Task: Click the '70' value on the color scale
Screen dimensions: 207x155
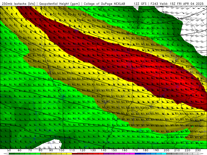Action: point(30,150)
